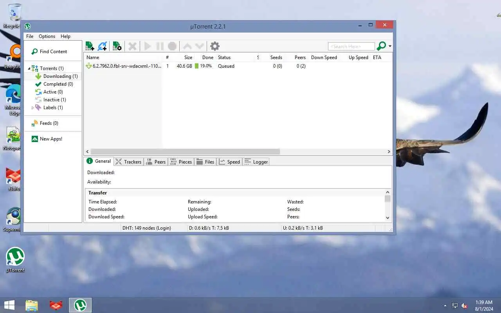
Task: Click the Move Up Queue arrow
Action: pos(187,46)
